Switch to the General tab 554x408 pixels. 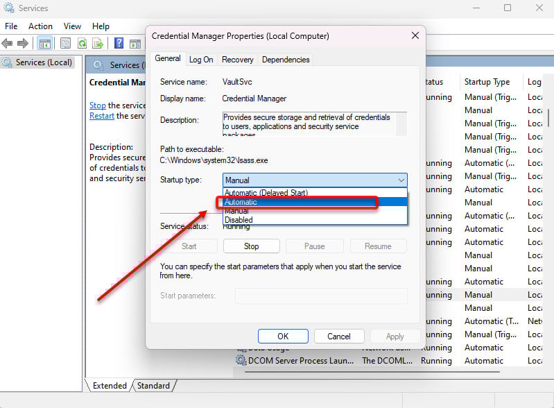168,58
